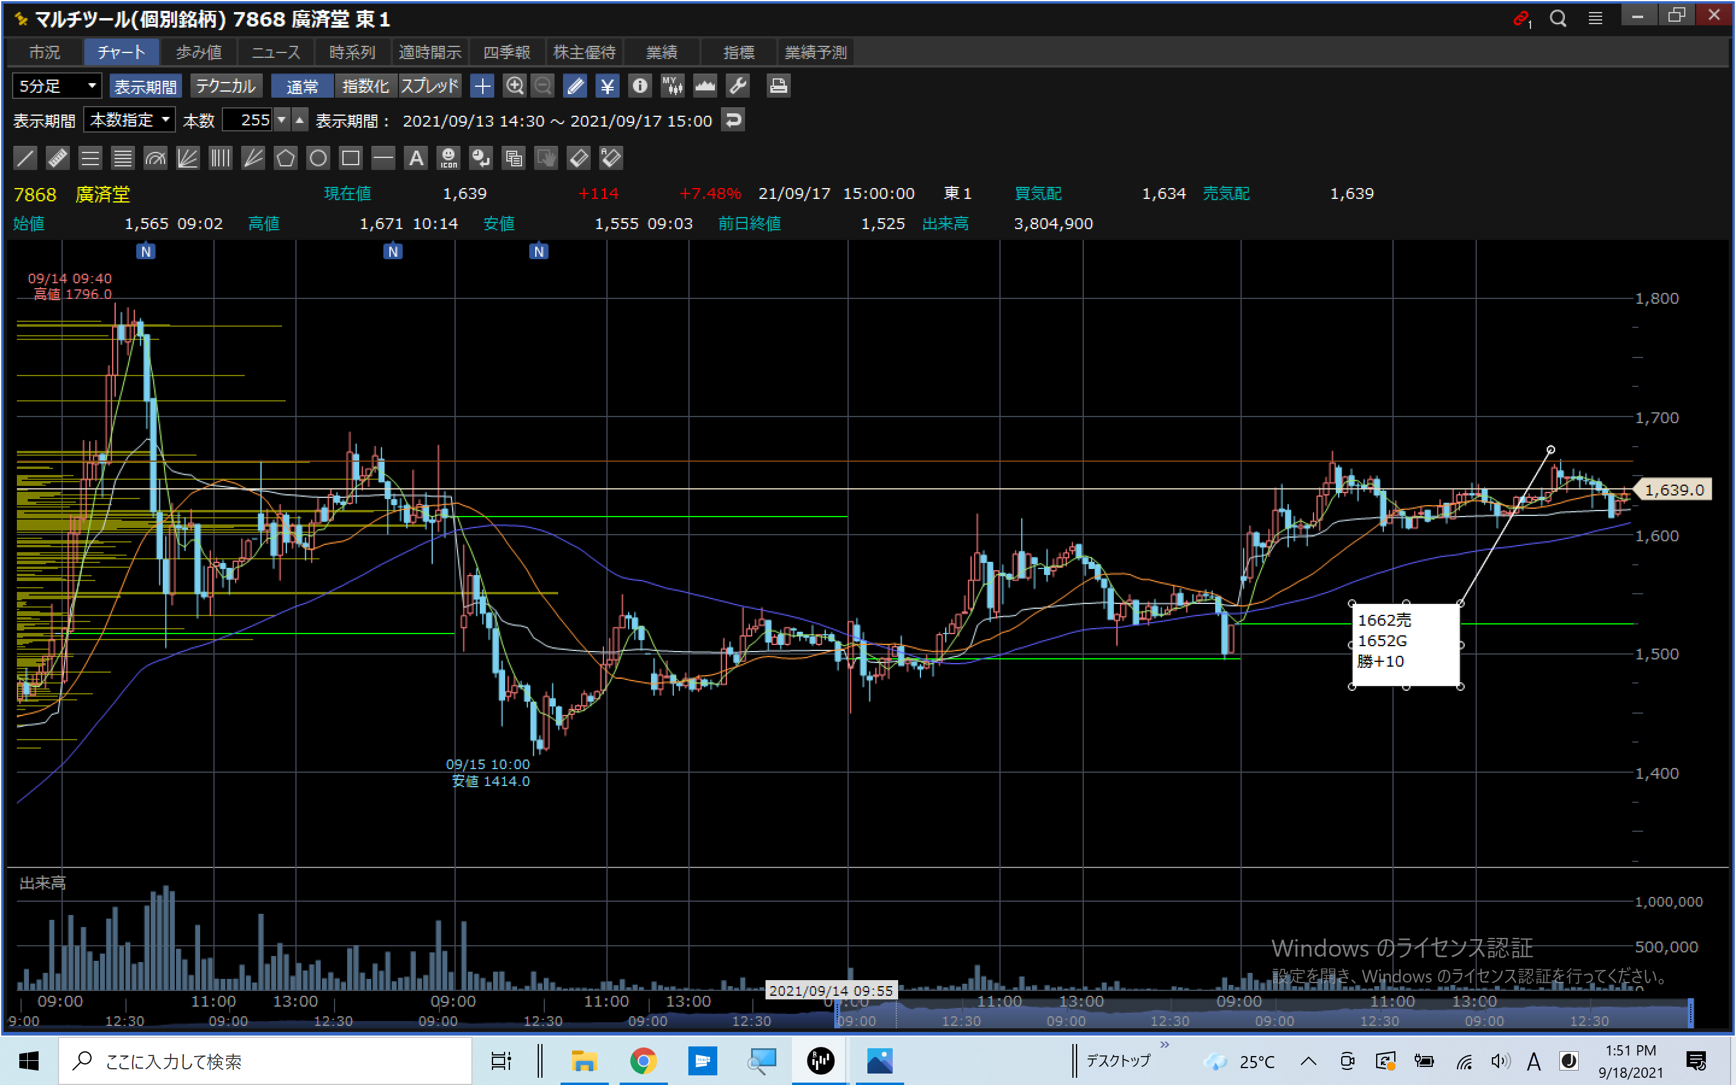The width and height of the screenshot is (1736, 1085).
Task: Switch to the ニュース tab
Action: [275, 52]
